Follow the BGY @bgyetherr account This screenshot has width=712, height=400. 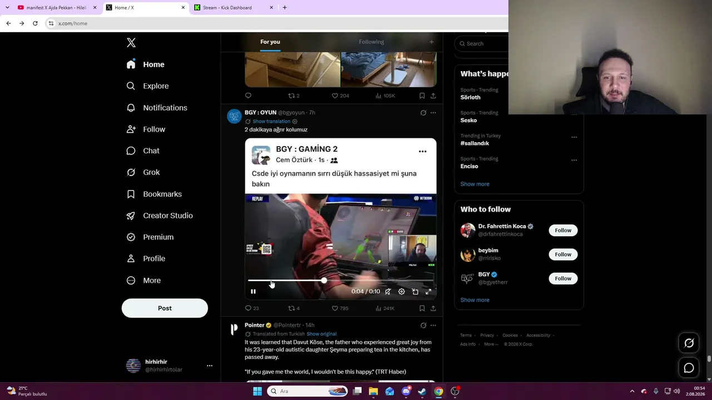[563, 278]
